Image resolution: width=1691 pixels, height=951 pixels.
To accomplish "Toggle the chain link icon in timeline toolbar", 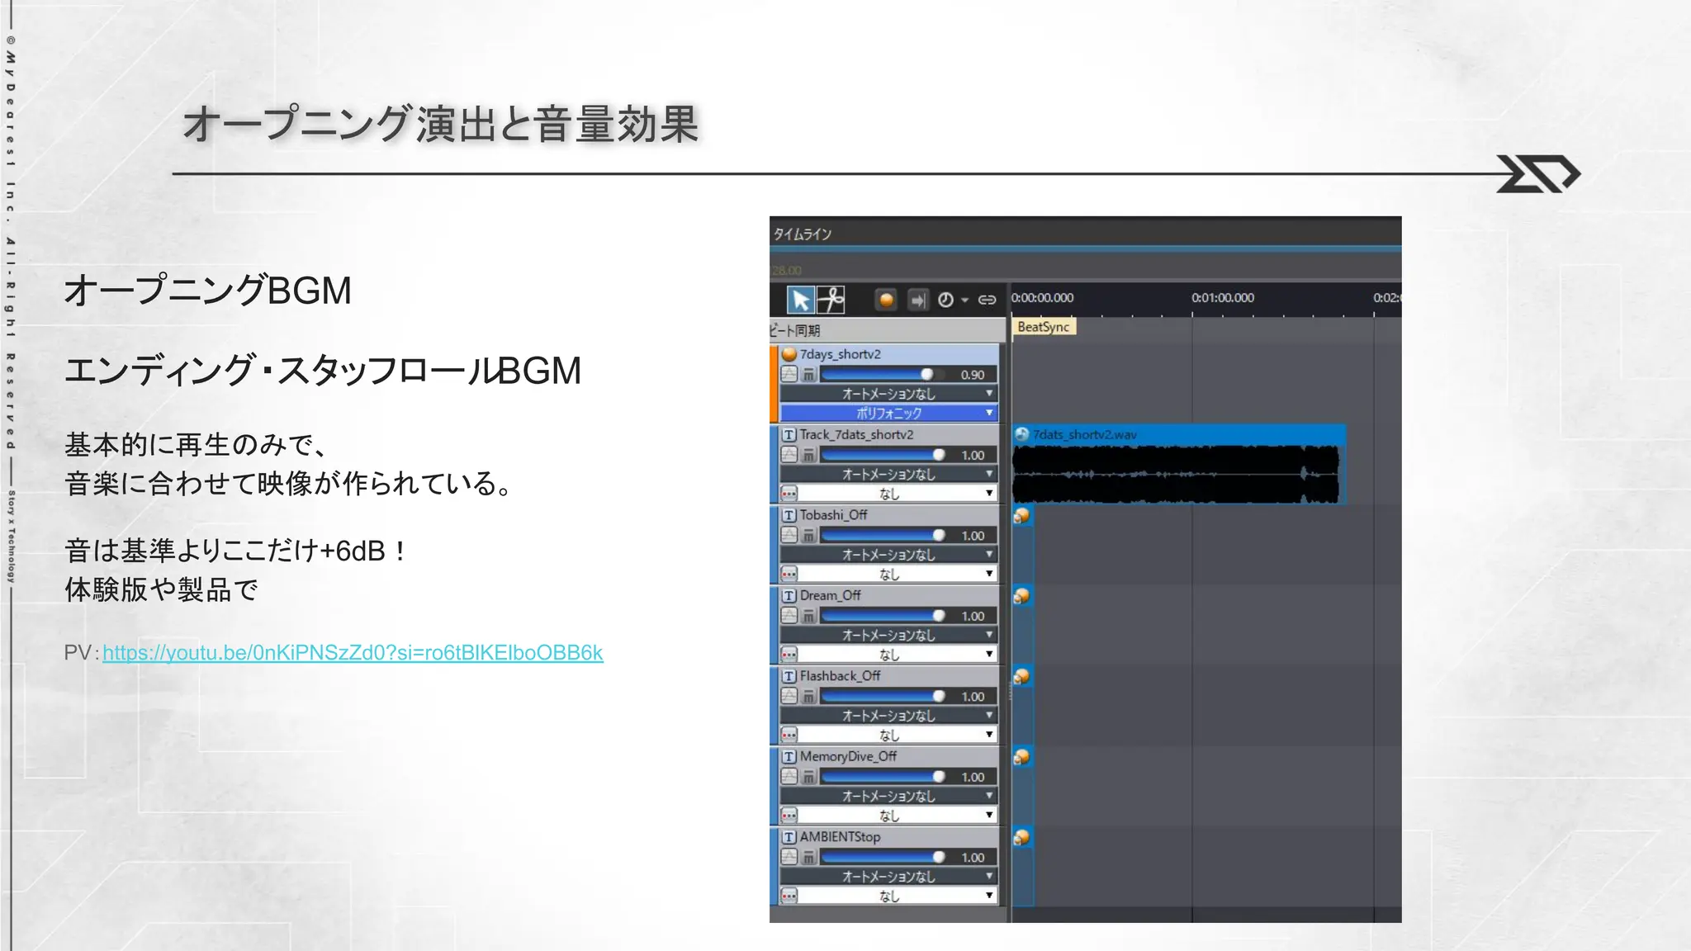I will [987, 300].
